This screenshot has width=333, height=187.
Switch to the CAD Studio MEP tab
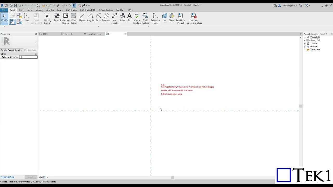click(88, 10)
